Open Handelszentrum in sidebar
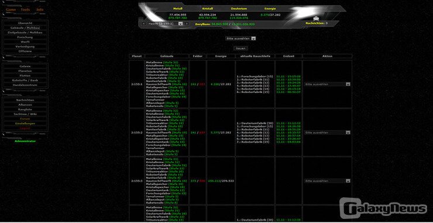Screen dimensions: 433x223 25,85
